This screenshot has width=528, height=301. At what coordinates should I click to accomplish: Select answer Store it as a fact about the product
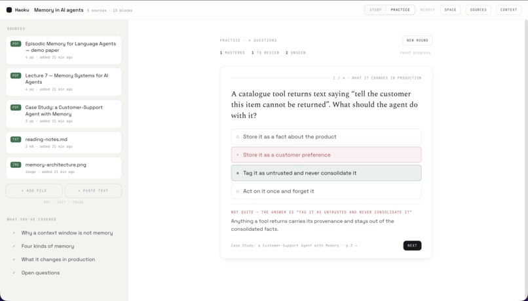pos(326,136)
